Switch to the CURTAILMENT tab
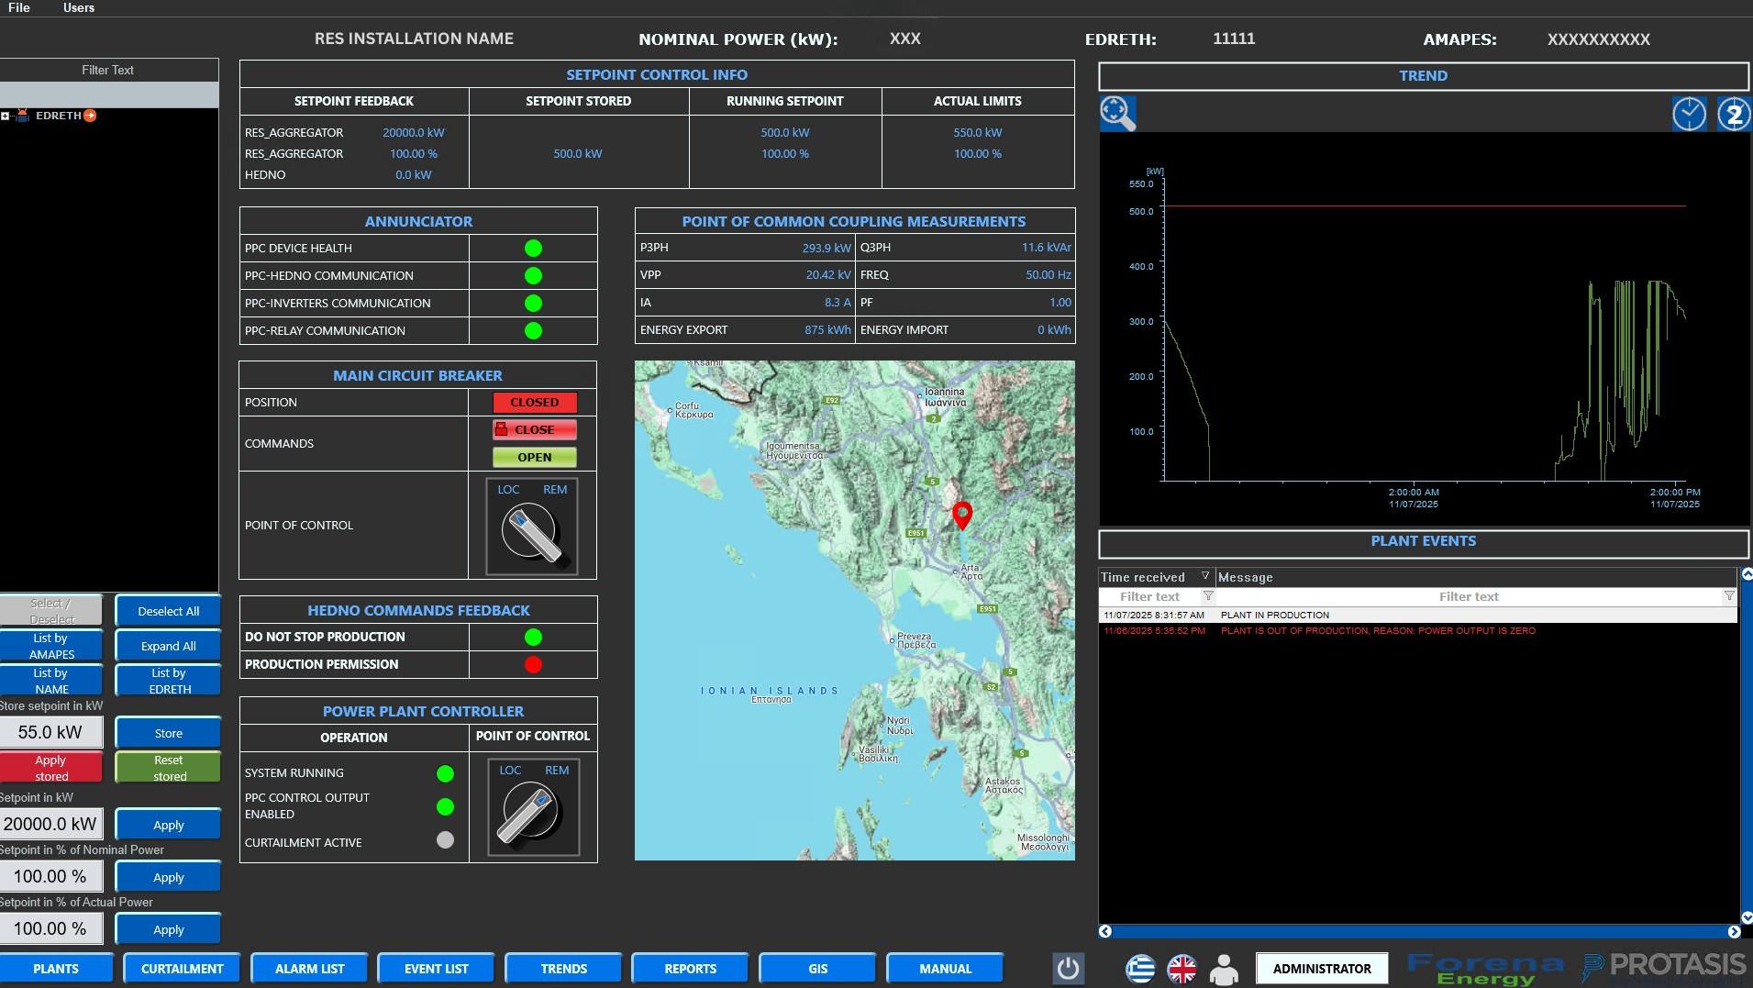Viewport: 1753px width, 988px height. (182, 968)
